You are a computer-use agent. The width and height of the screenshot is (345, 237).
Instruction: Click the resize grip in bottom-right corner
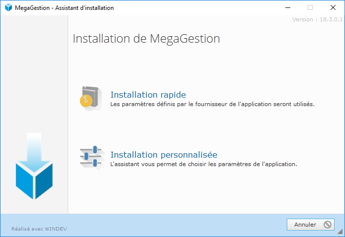point(340,232)
